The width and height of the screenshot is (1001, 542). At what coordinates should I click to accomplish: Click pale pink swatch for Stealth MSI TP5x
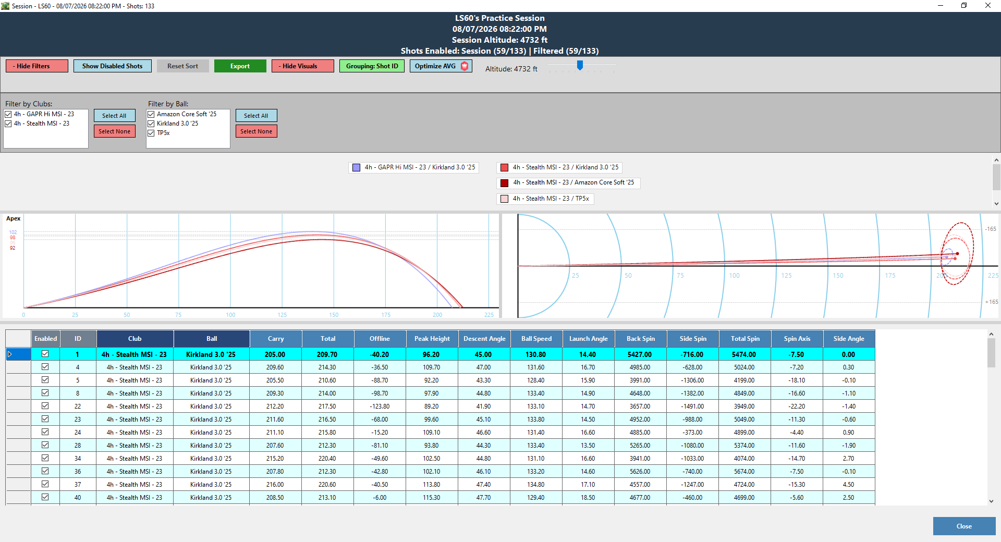click(x=505, y=199)
